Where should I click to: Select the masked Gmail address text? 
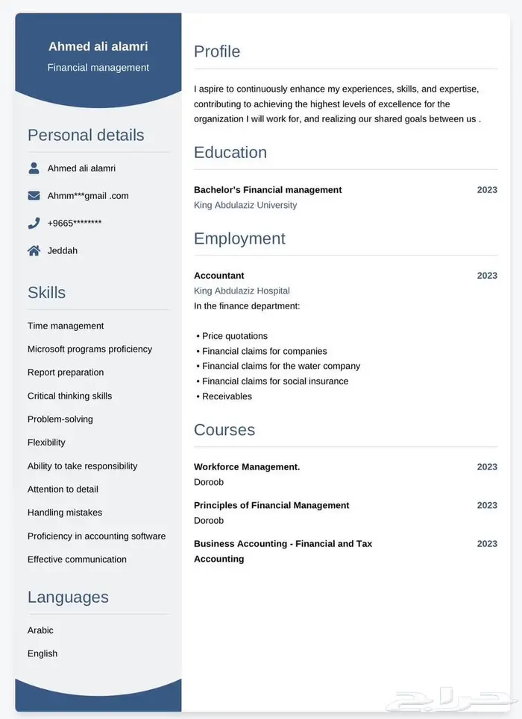88,196
